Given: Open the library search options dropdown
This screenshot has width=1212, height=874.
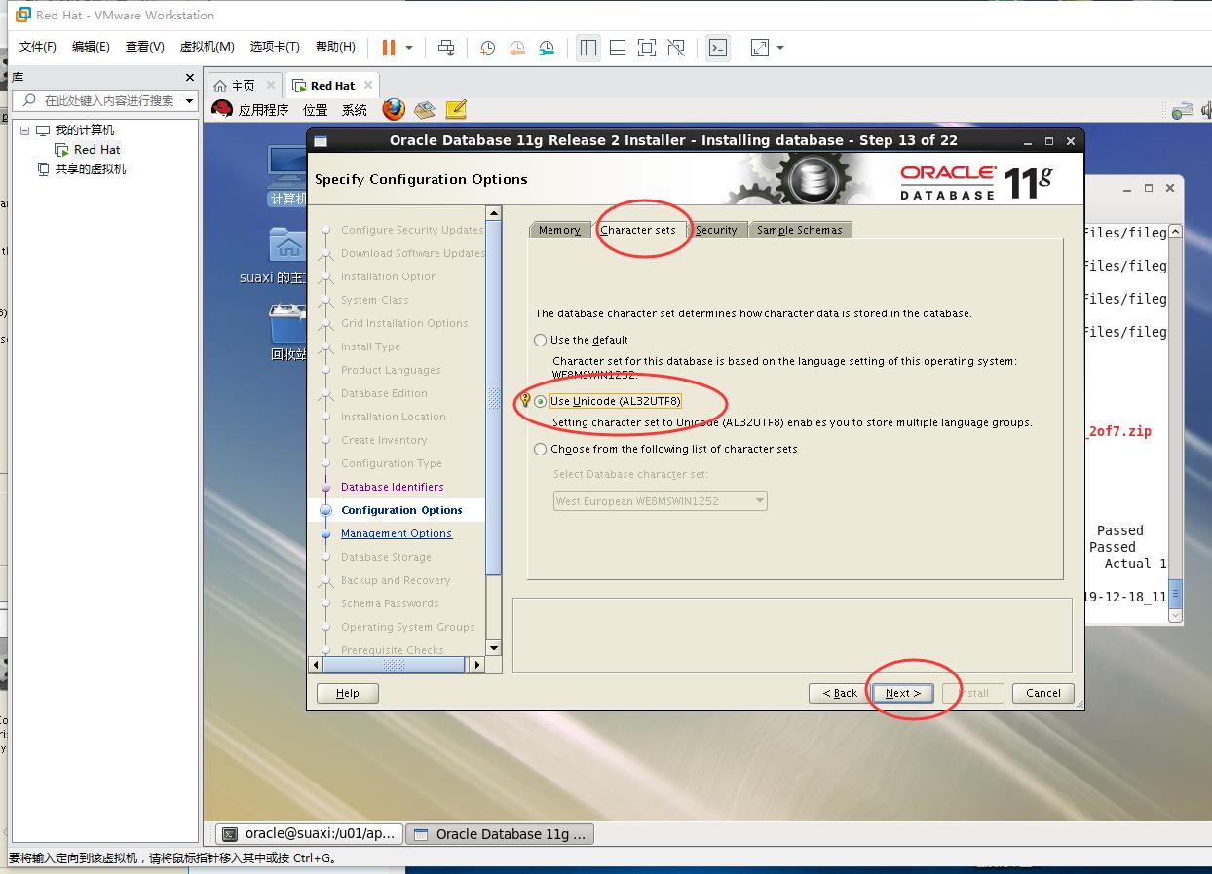Looking at the screenshot, I should (x=190, y=100).
